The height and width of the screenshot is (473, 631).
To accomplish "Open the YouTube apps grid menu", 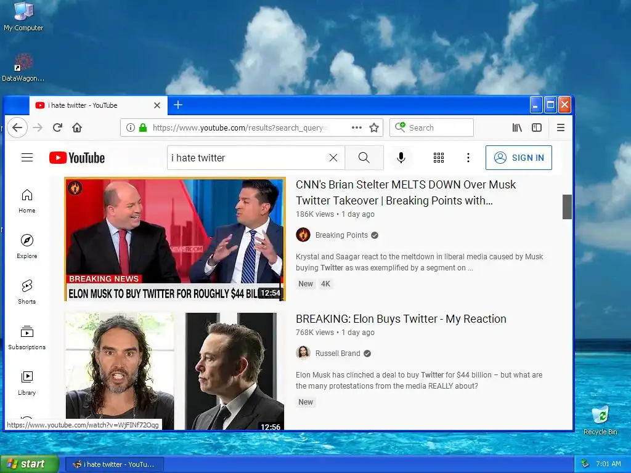I will pyautogui.click(x=439, y=158).
